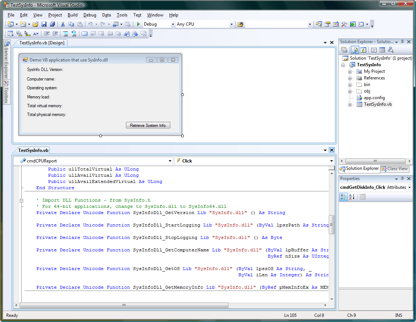Open the cmdCPUReport class name dropdown
This screenshot has width=416, height=322.
[x=170, y=161]
